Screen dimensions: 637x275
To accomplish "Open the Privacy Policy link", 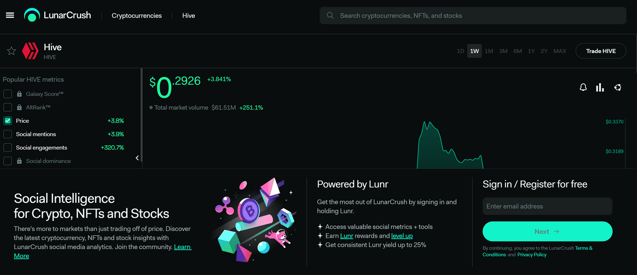I will point(532,255).
